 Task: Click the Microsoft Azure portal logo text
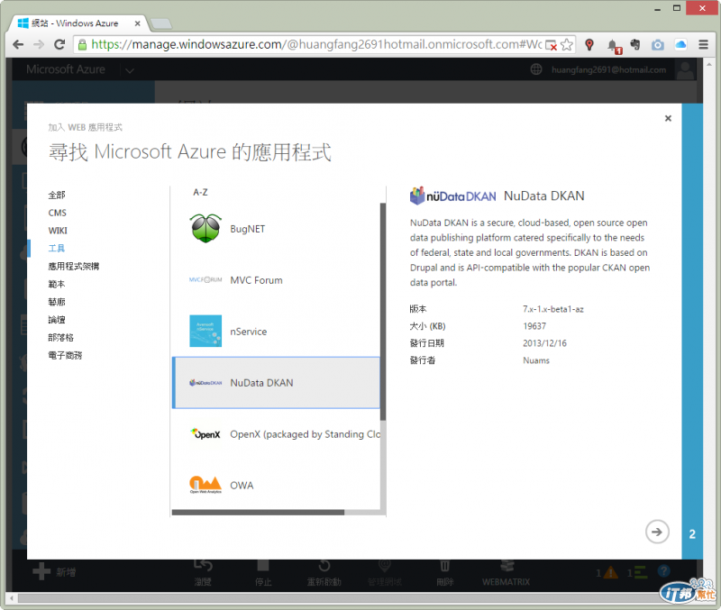65,69
